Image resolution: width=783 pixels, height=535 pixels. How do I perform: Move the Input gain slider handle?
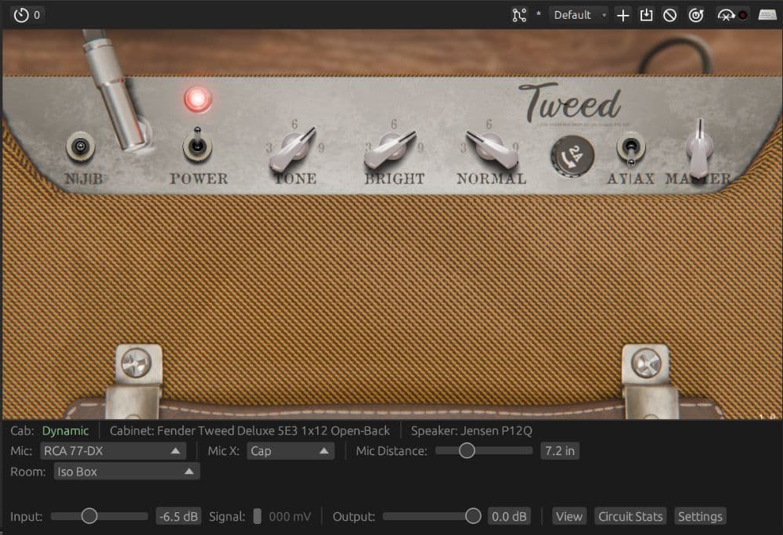click(89, 516)
